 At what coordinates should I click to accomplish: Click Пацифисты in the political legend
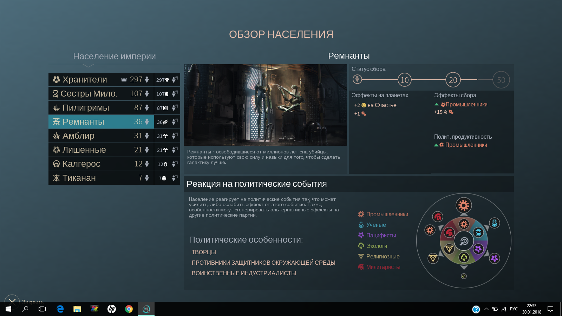tap(377, 235)
